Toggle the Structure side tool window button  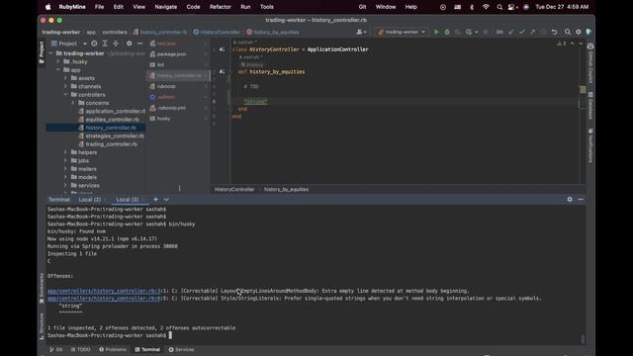click(x=42, y=326)
